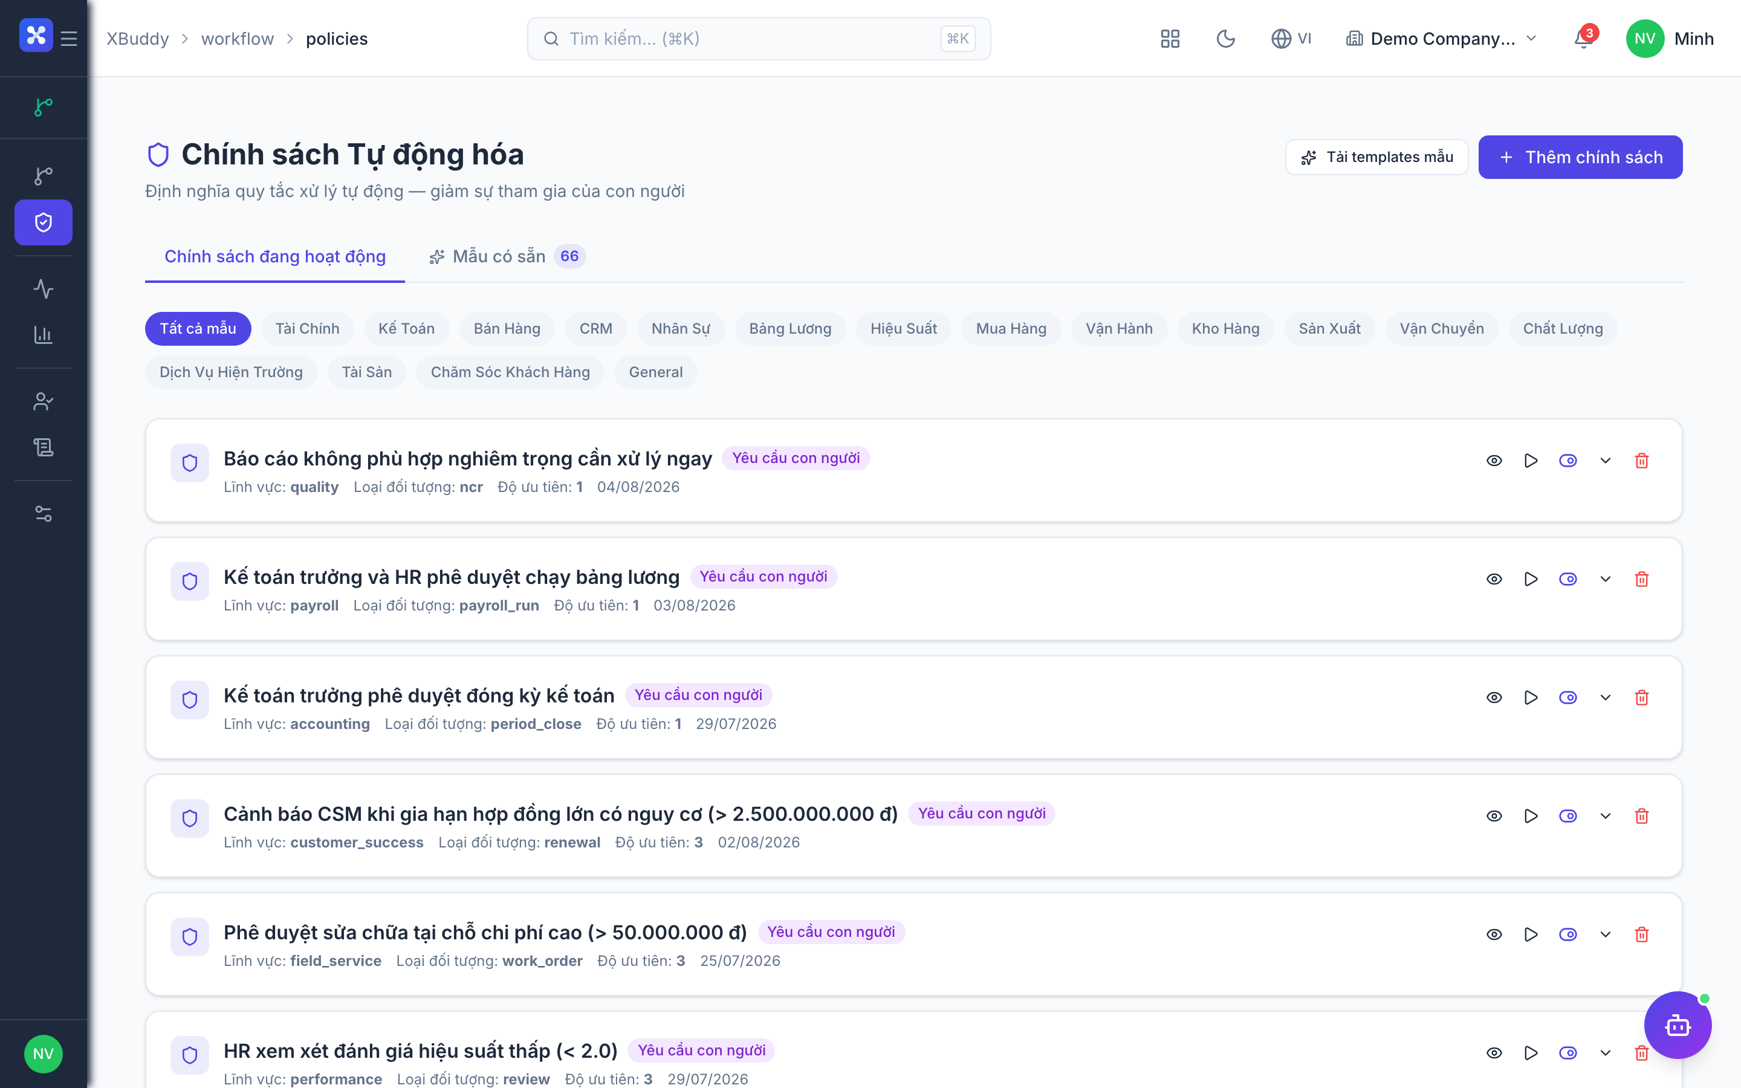
Task: Click Tải templates mẫu button
Action: [x=1376, y=157]
